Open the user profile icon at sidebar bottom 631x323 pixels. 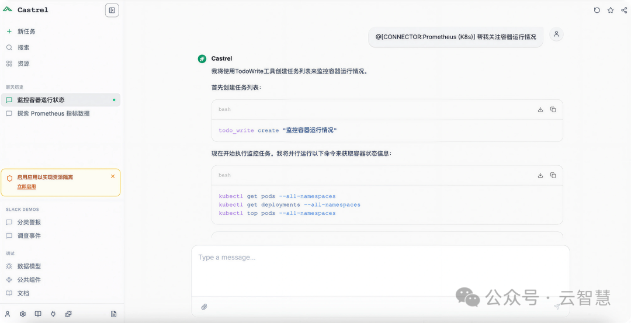(8, 314)
